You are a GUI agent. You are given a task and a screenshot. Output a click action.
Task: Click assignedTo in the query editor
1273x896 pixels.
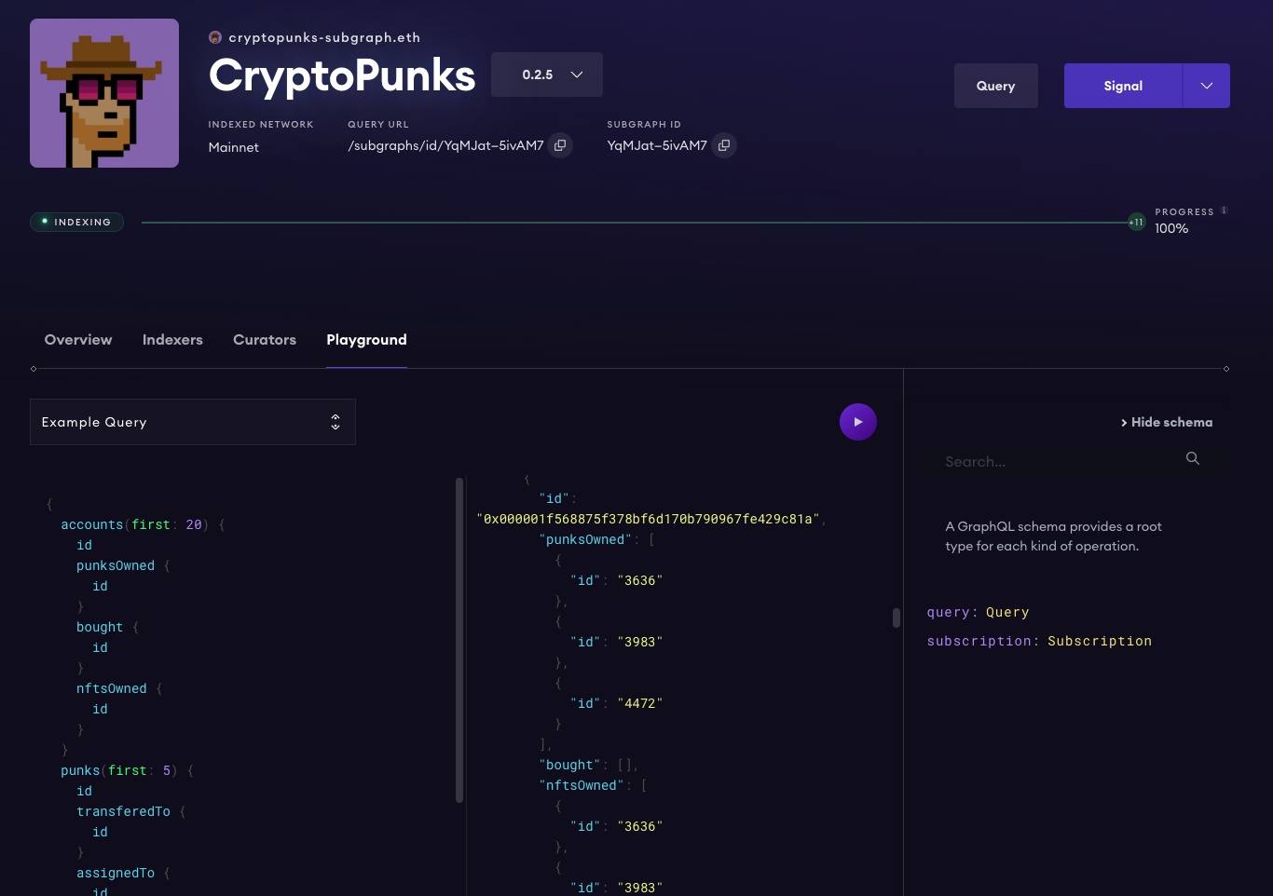[x=116, y=874]
